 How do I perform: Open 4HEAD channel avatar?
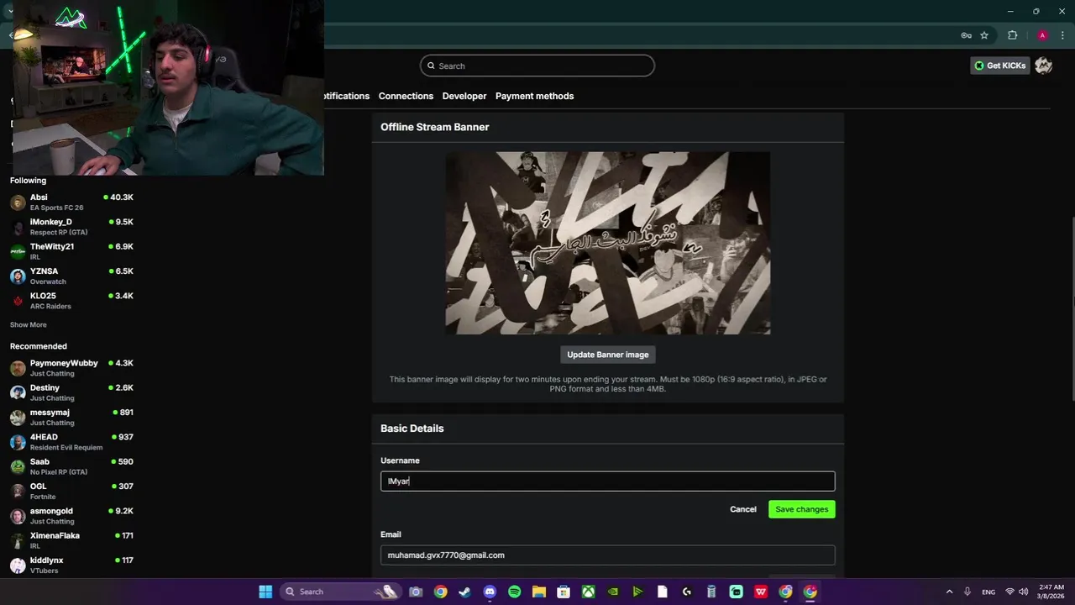(18, 442)
